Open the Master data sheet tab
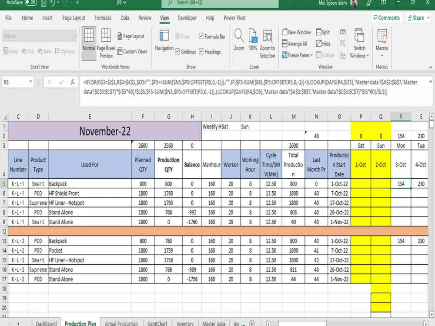Viewport: 435px width, 326px height. (214, 323)
